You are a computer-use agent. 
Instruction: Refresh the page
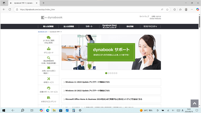[10, 9]
